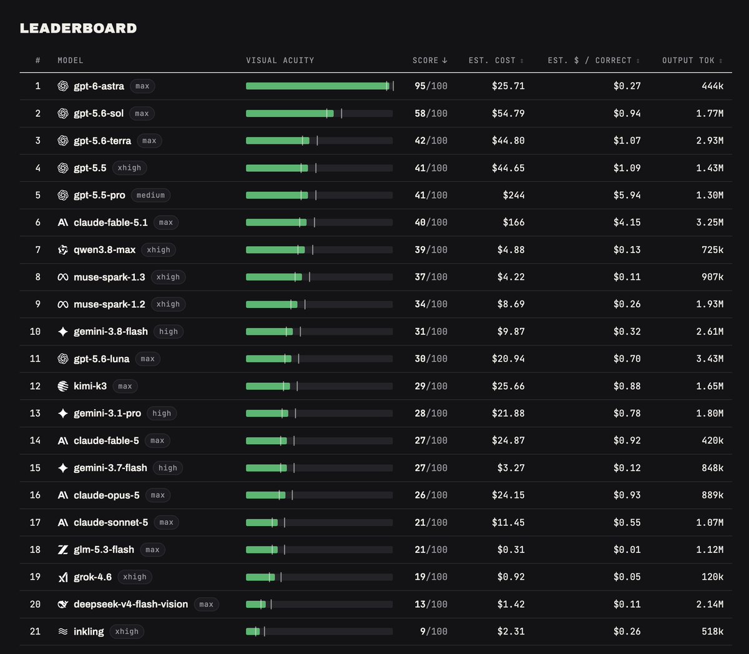Image resolution: width=749 pixels, height=654 pixels.
Task: Click the Meta logo beside muse-spark-1.3
Action: coord(63,277)
